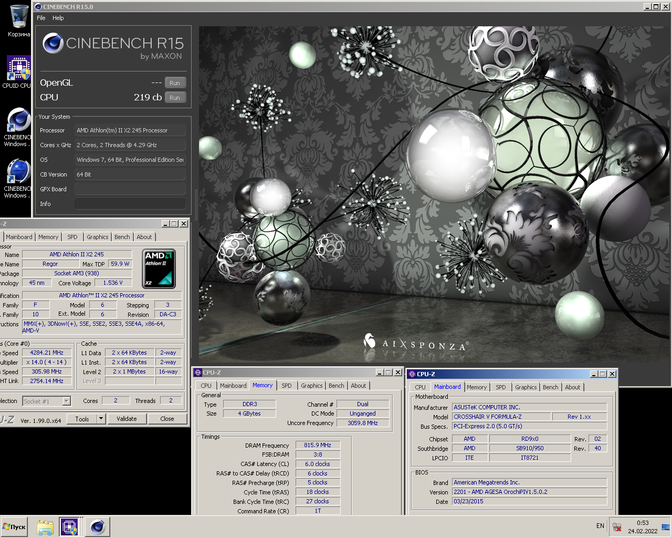
Task: Select CPU tab in right CPU-Z Mainboard window
Action: 421,387
